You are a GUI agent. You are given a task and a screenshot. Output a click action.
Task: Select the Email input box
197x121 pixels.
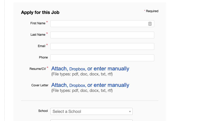(102, 46)
